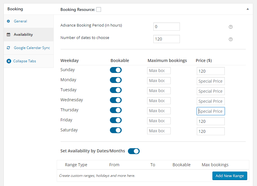Image resolution: width=257 pixels, height=186 pixels.
Task: Focus Friday maximum bookings field
Action: (159, 121)
